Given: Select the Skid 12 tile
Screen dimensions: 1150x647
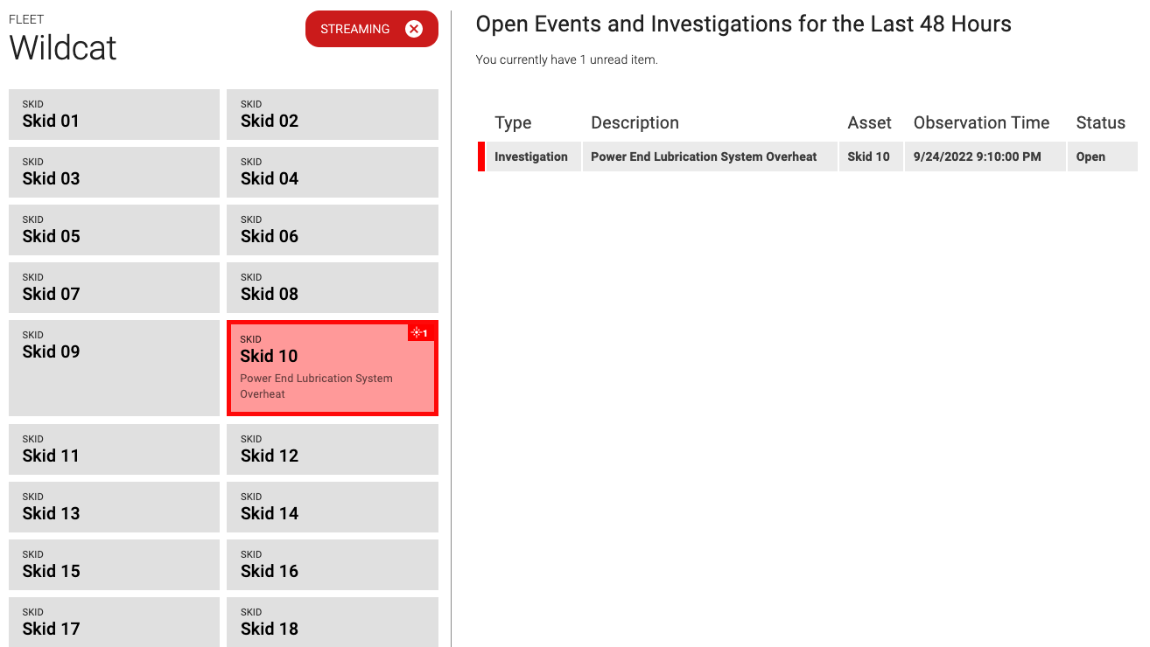Looking at the screenshot, I should (x=333, y=449).
